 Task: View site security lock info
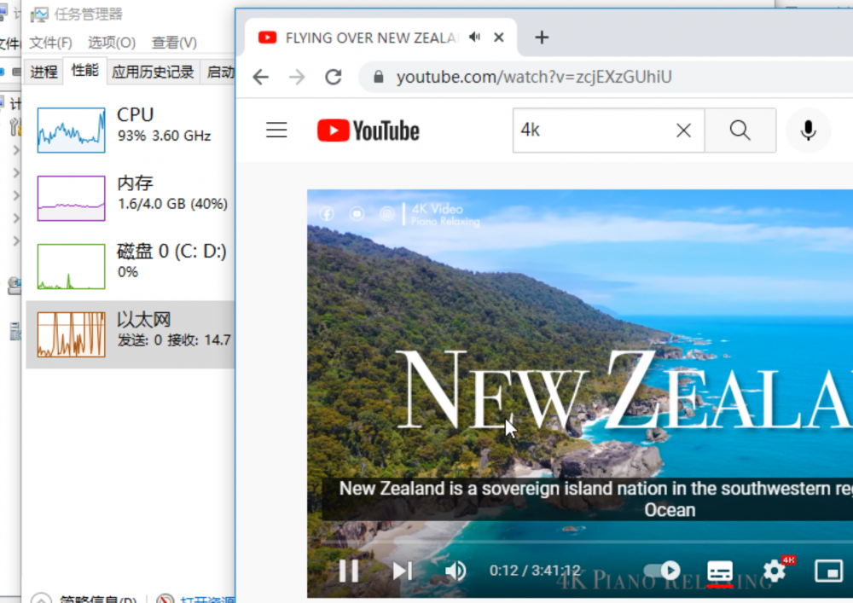point(379,77)
